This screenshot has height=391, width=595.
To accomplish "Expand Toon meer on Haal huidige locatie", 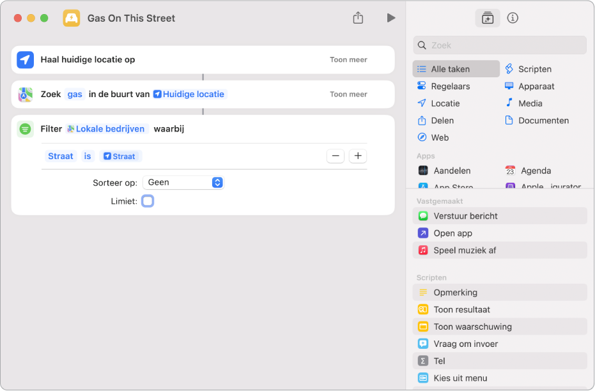I will tap(348, 59).
